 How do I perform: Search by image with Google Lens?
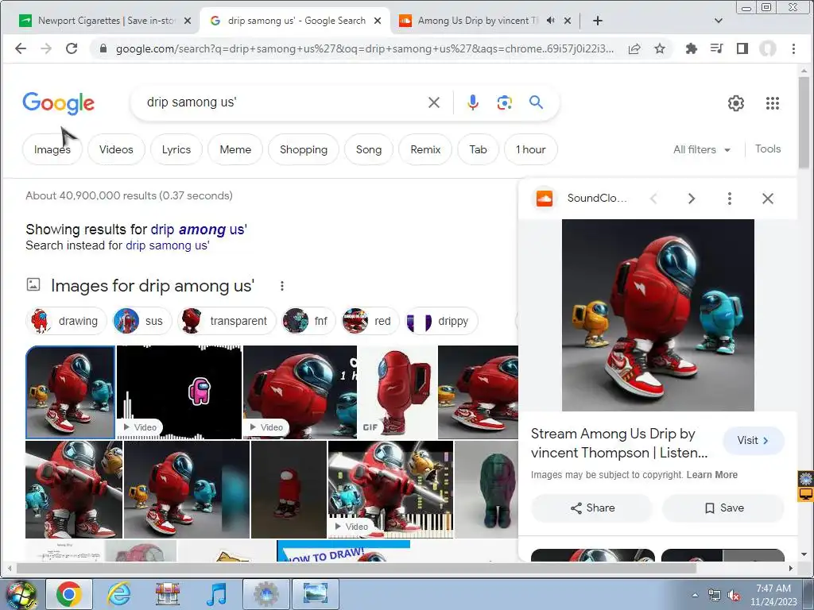tap(504, 102)
